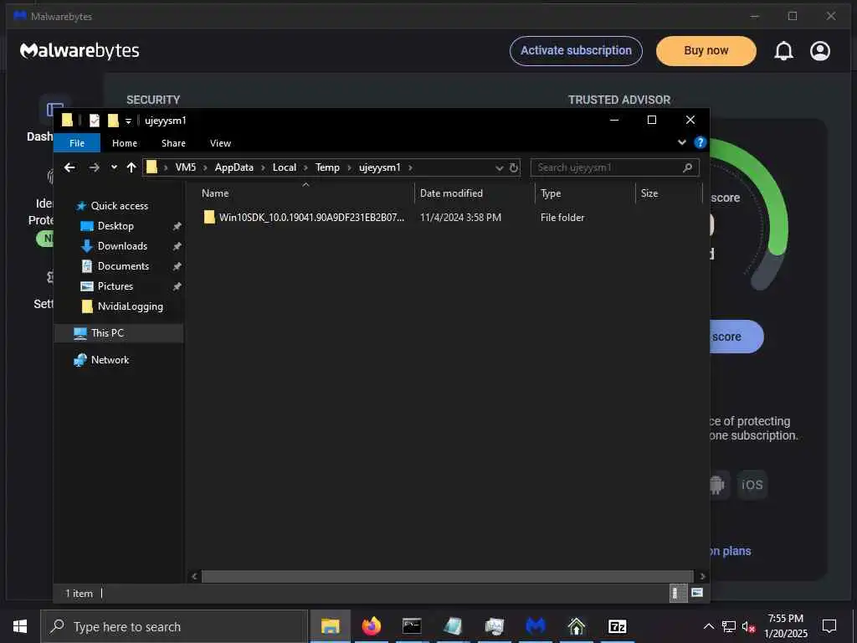
Task: Show hidden system tray icons
Action: [x=708, y=626]
